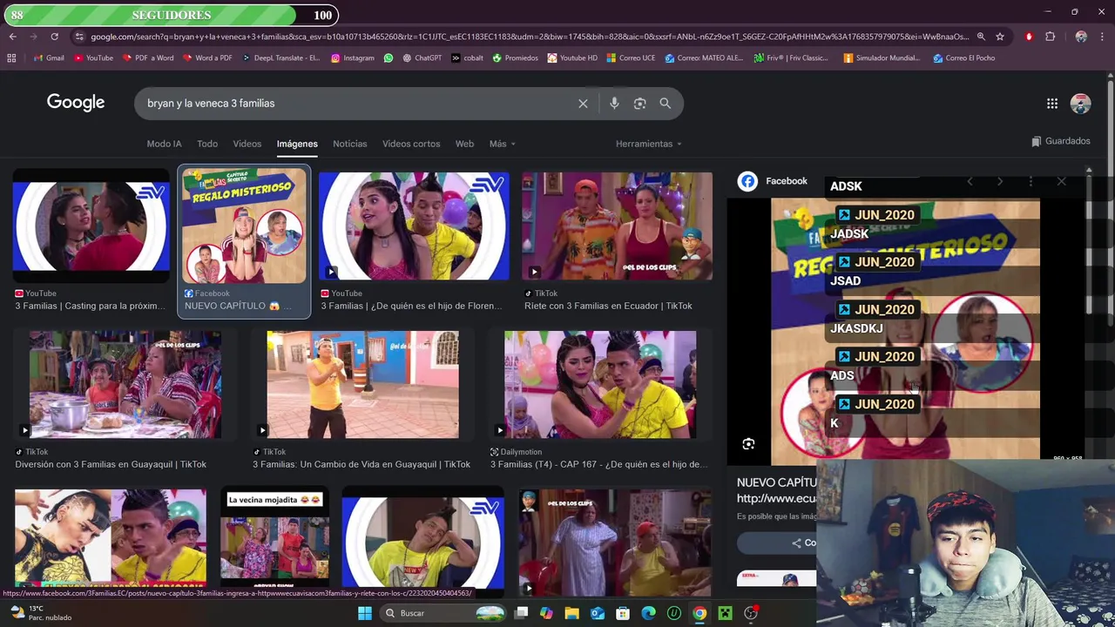
Task: Switch to Modo IA tab
Action: (x=164, y=144)
